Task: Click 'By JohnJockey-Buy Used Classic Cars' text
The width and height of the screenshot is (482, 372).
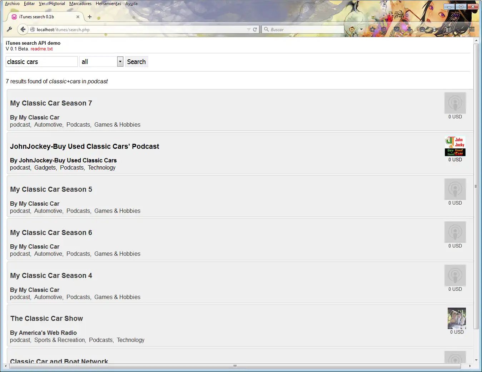Action: pos(63,160)
